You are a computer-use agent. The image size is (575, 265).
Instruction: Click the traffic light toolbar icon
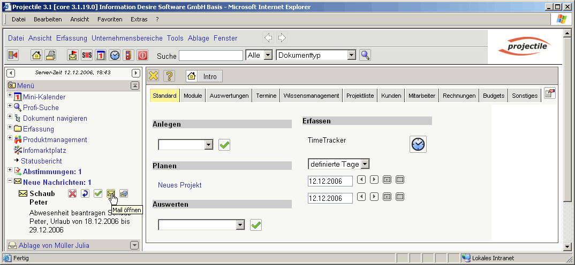(128, 55)
